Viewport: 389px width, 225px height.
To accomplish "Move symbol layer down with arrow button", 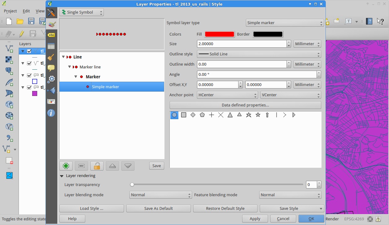I will tap(128, 166).
